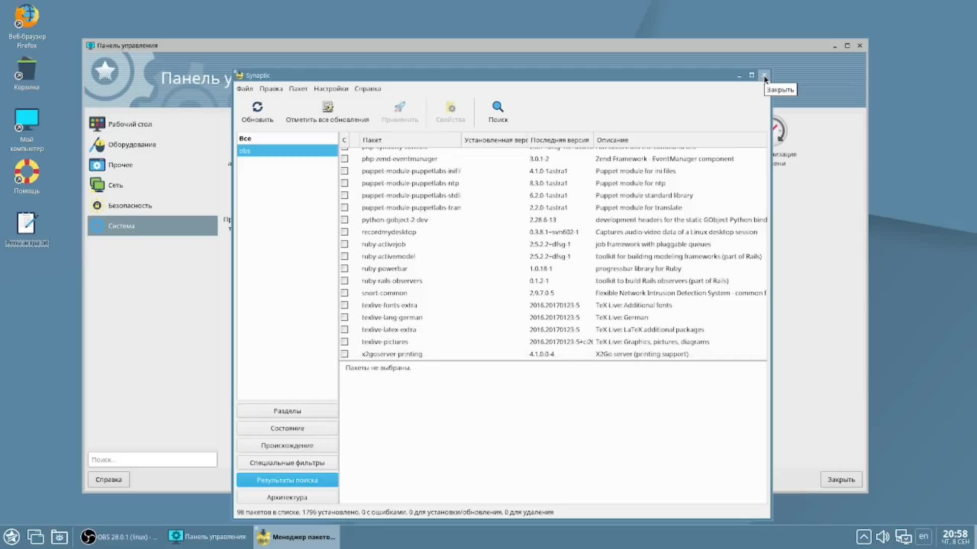Image resolution: width=977 pixels, height=549 pixels.
Task: Click the volume speaker tray icon
Action: 883,537
